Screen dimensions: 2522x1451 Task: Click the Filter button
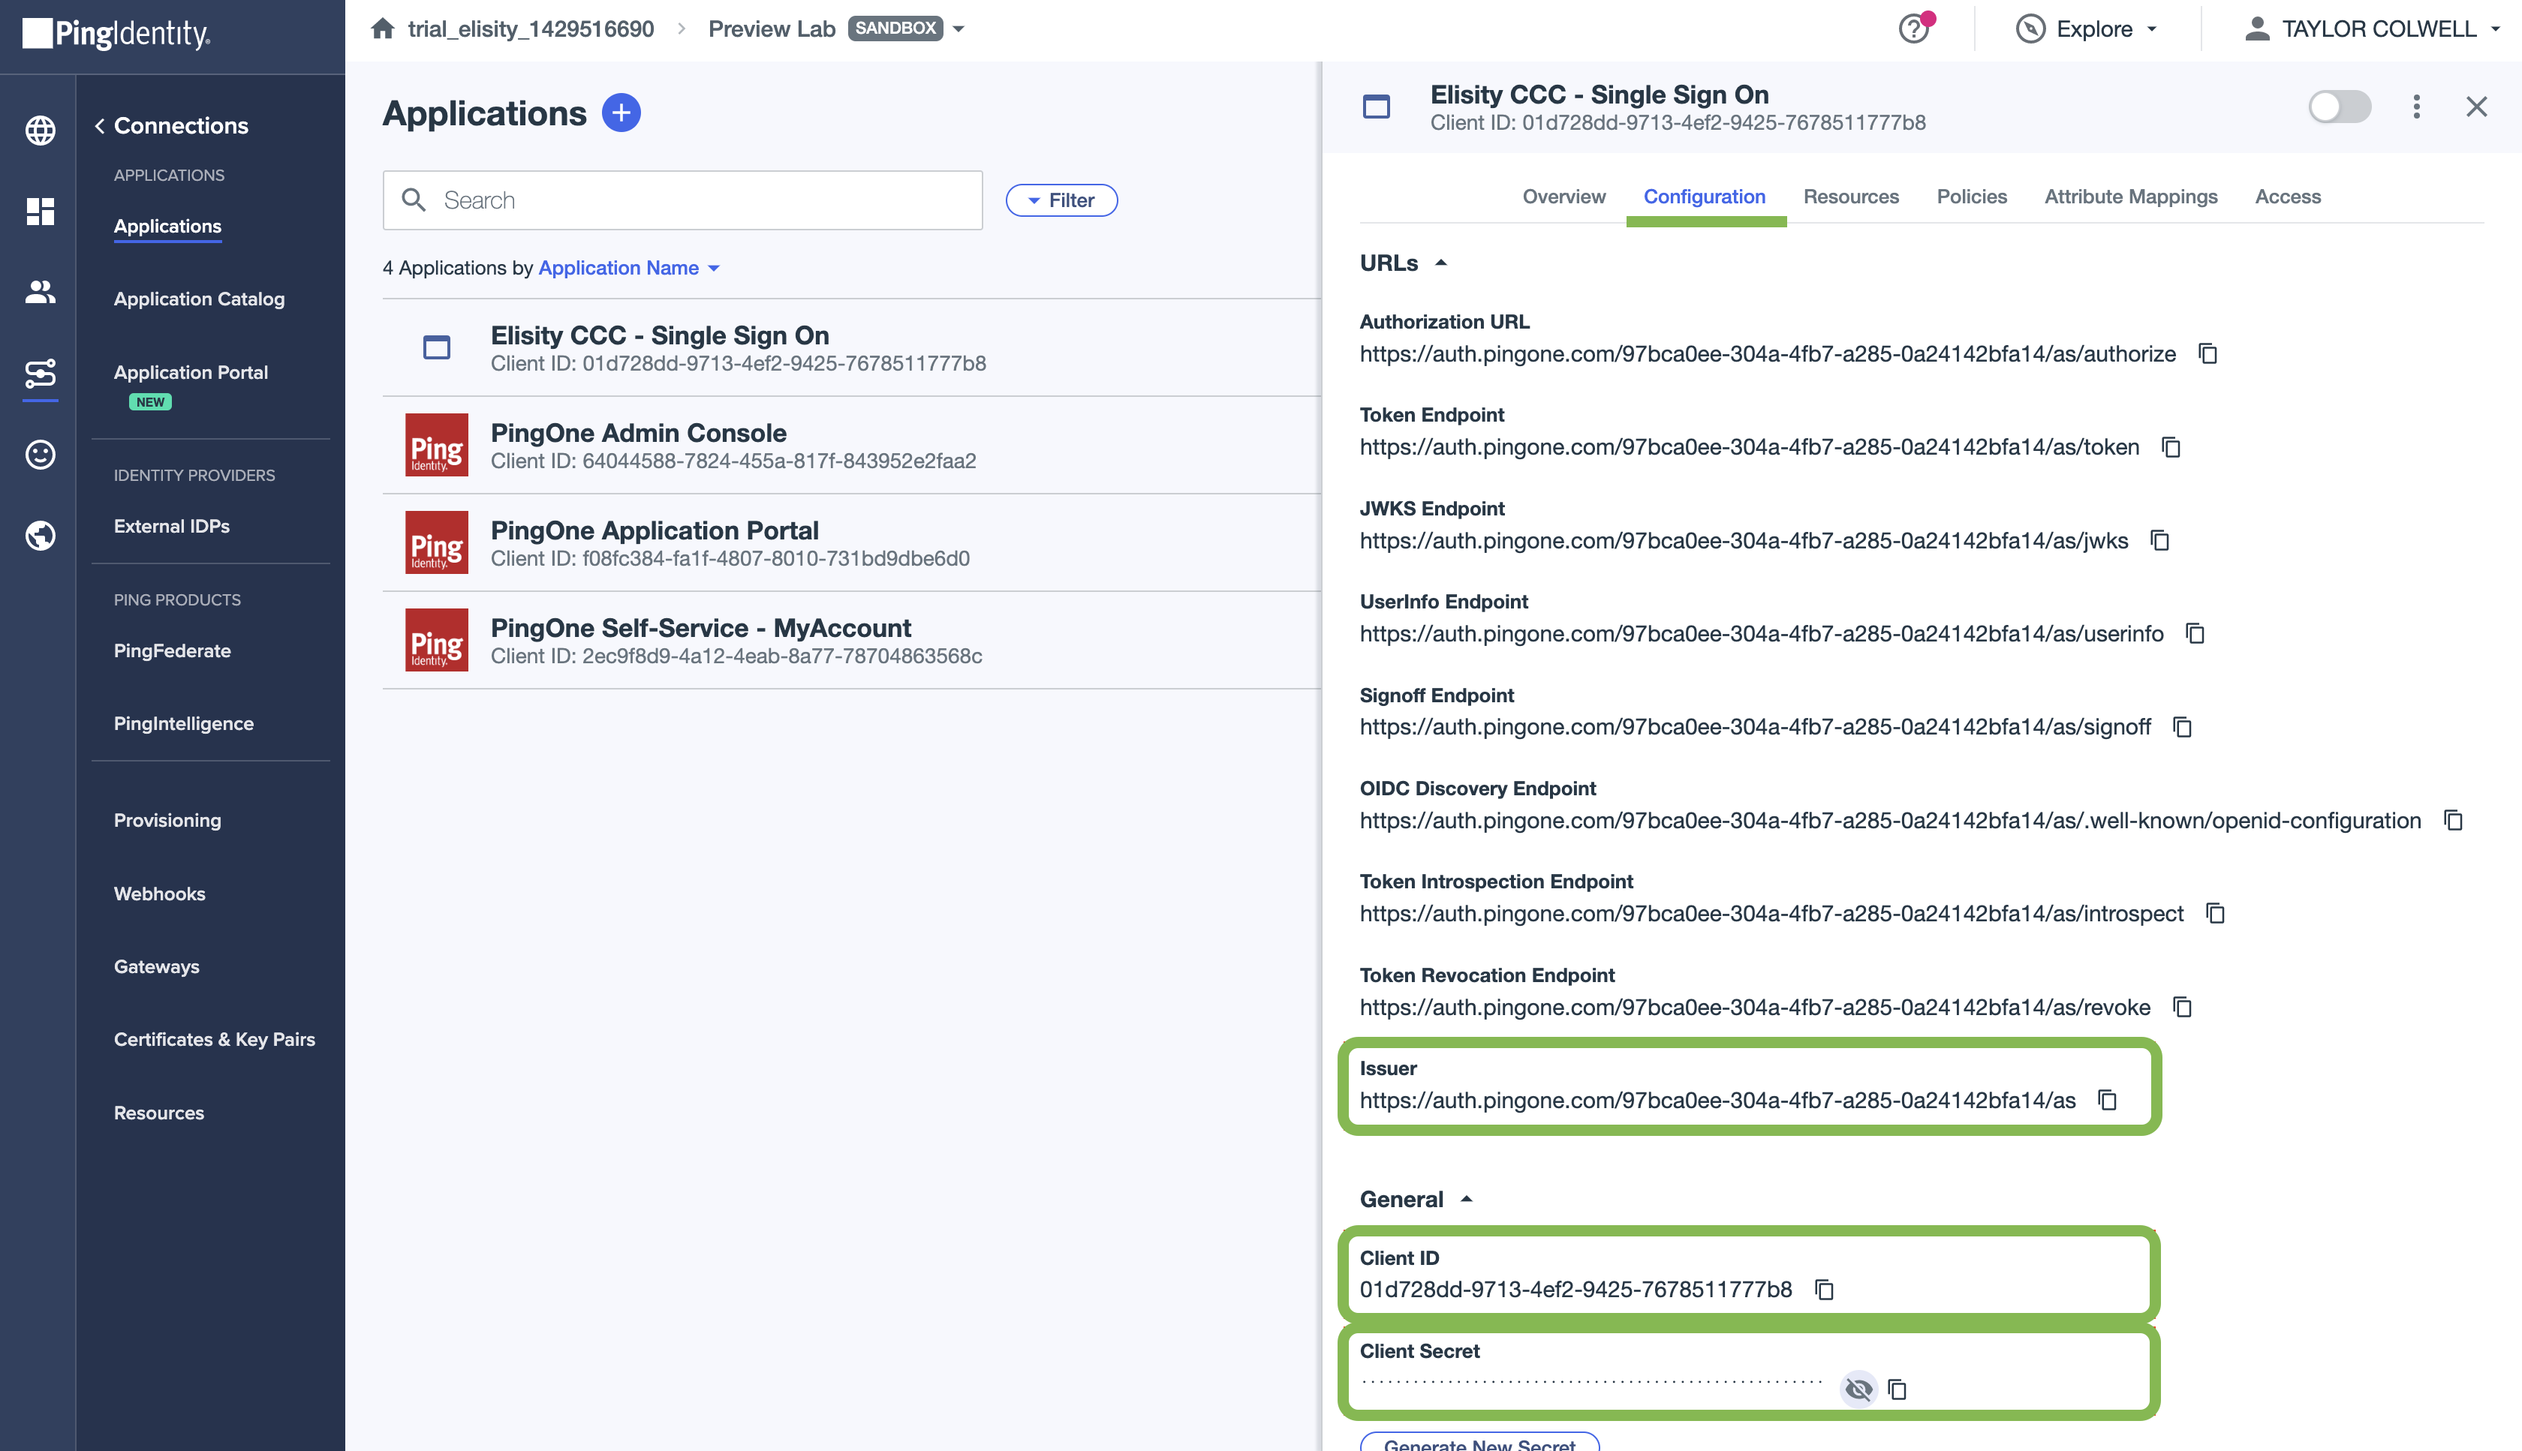(x=1061, y=200)
